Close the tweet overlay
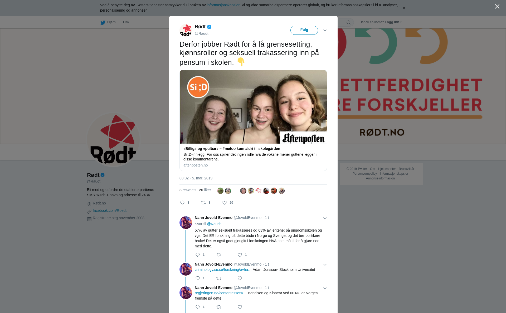The width and height of the screenshot is (506, 313). (x=497, y=6)
